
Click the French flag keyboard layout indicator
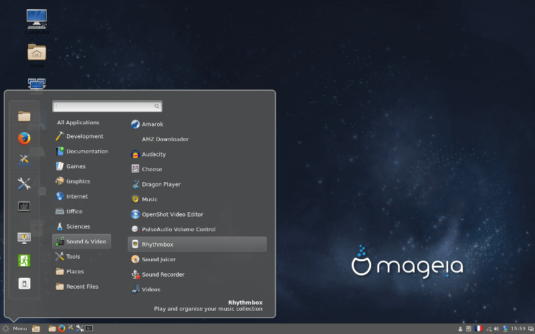(479, 329)
